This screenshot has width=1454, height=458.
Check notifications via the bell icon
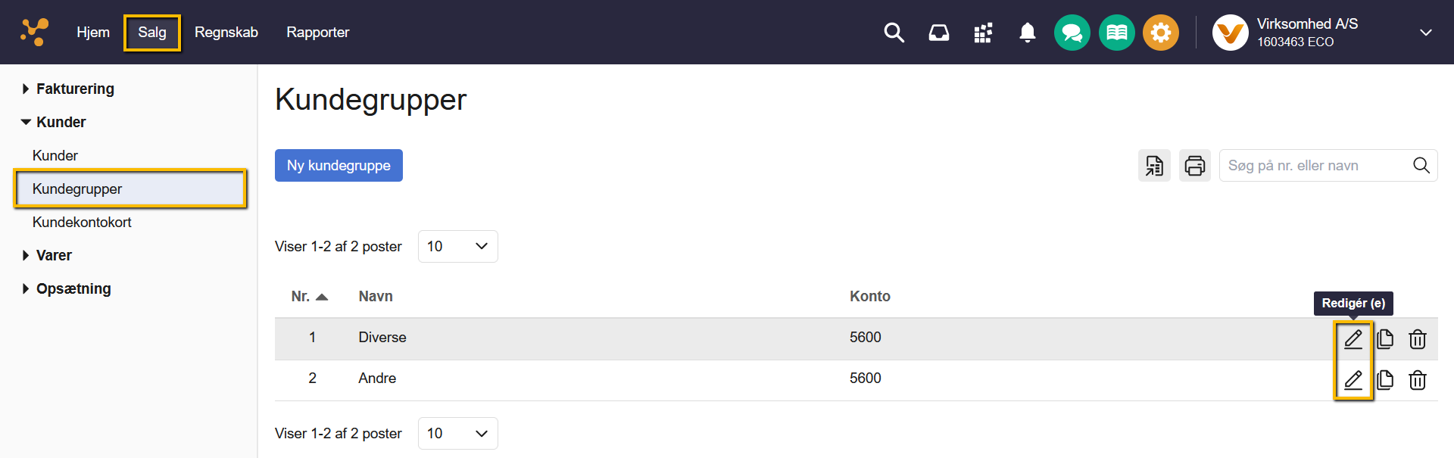1028,33
